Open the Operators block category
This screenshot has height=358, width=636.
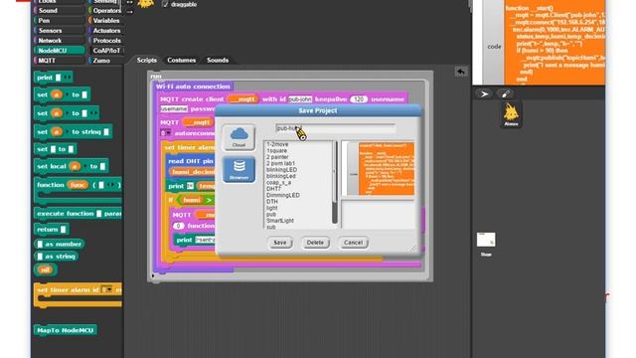coord(105,11)
